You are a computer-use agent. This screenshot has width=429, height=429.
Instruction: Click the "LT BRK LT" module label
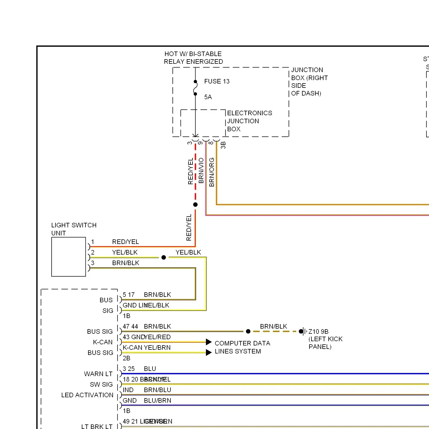(97, 427)
